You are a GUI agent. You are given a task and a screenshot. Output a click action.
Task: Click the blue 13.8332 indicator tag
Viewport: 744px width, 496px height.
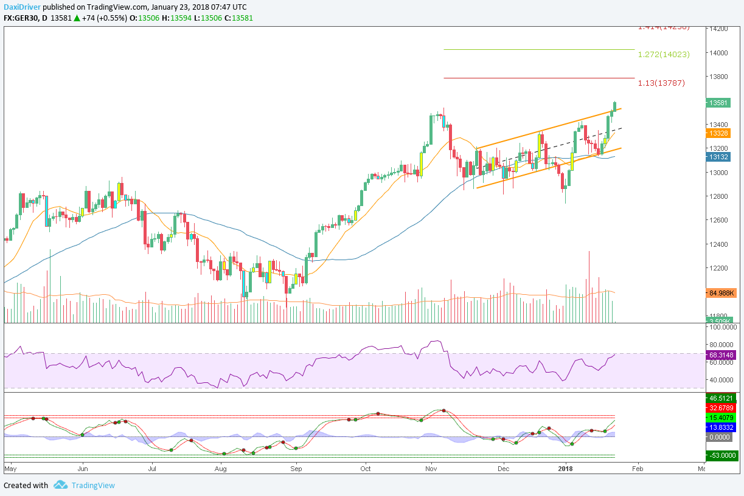tap(721, 428)
